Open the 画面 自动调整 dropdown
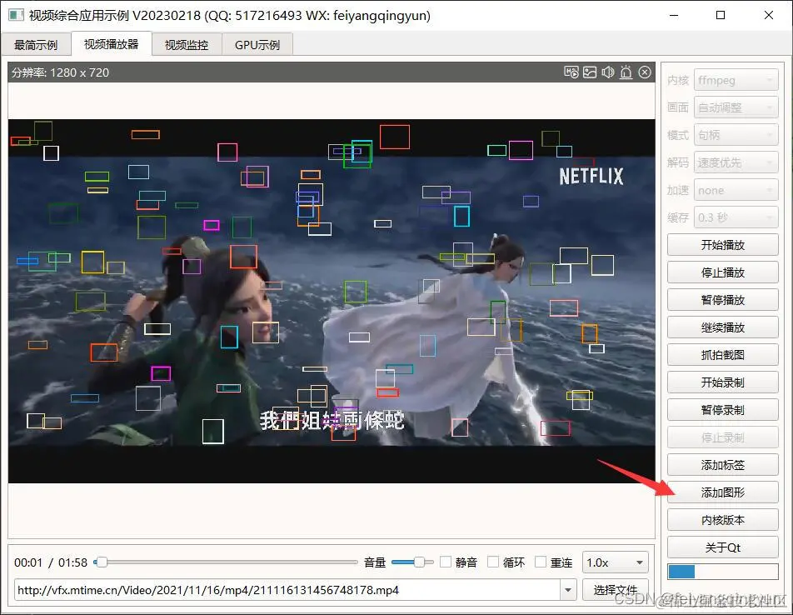Screen dimensions: 793x615 point(736,107)
